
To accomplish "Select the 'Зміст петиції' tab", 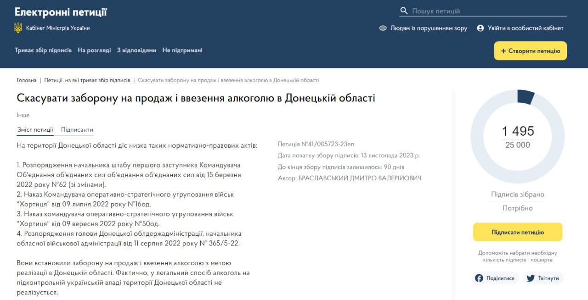I will (x=35, y=130).
